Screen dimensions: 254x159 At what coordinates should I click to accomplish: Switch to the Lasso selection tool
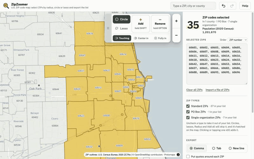(122, 28)
